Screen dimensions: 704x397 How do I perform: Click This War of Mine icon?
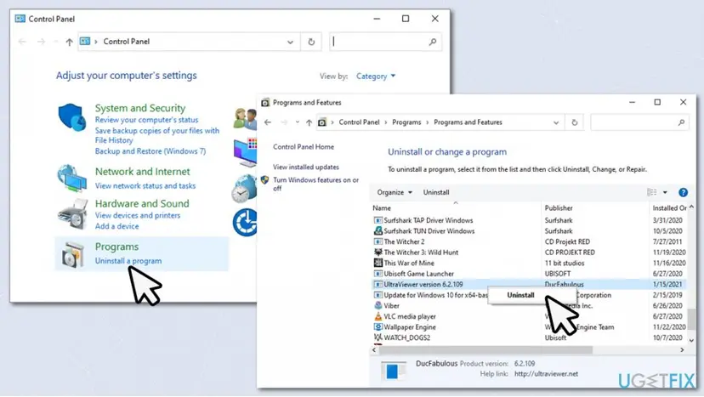click(x=378, y=263)
